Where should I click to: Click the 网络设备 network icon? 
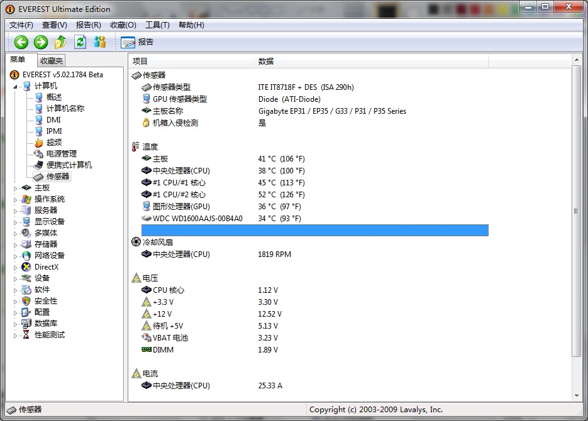click(26, 256)
